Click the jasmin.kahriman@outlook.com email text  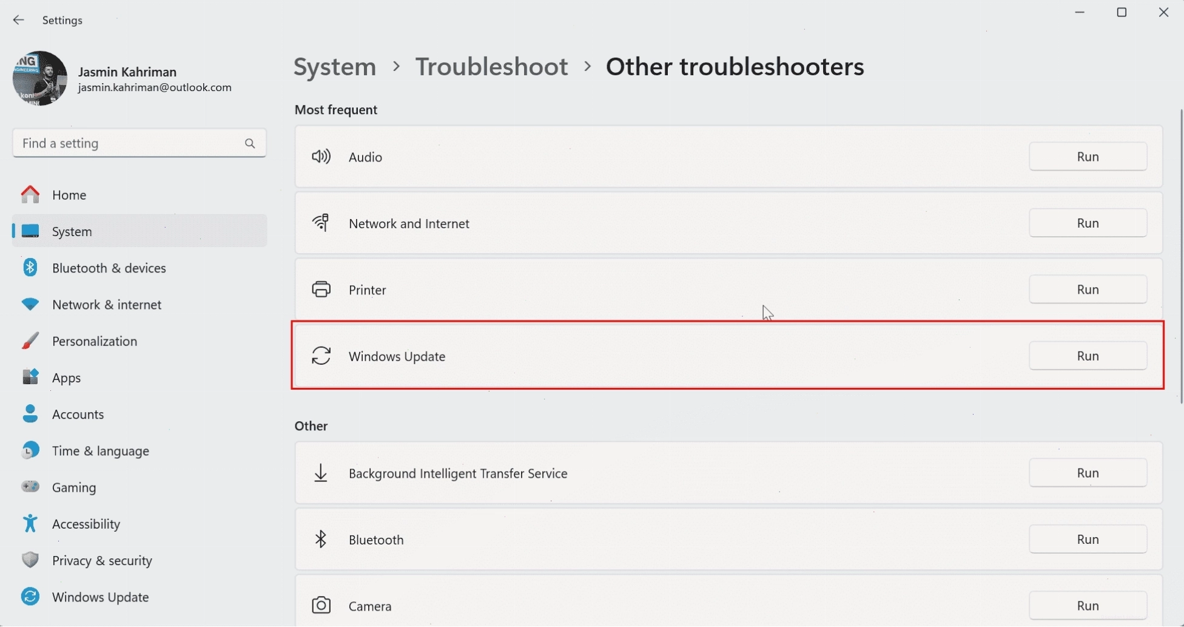pos(155,87)
